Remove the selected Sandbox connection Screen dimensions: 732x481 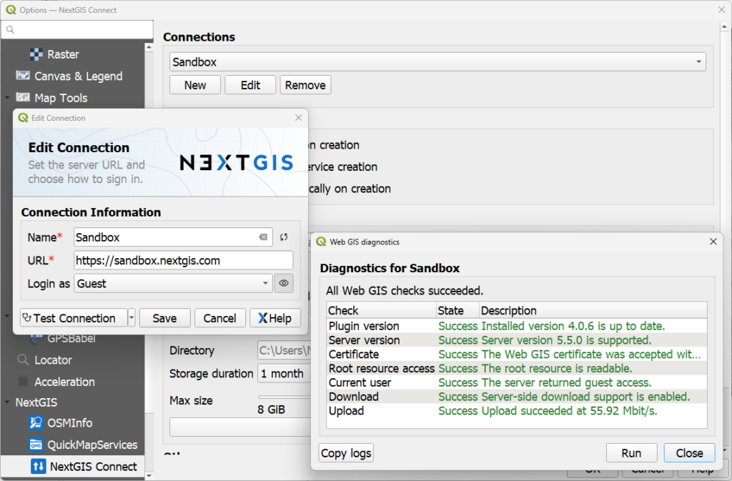point(305,85)
